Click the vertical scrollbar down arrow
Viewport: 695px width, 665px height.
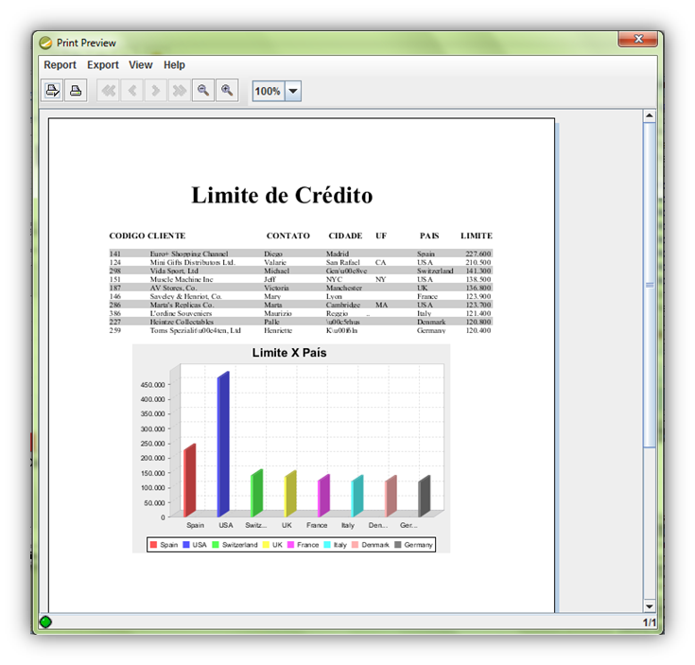(x=649, y=605)
